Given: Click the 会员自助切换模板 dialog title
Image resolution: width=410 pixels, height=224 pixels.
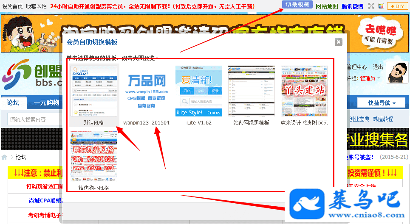Looking at the screenshot, I should pyautogui.click(x=92, y=42).
